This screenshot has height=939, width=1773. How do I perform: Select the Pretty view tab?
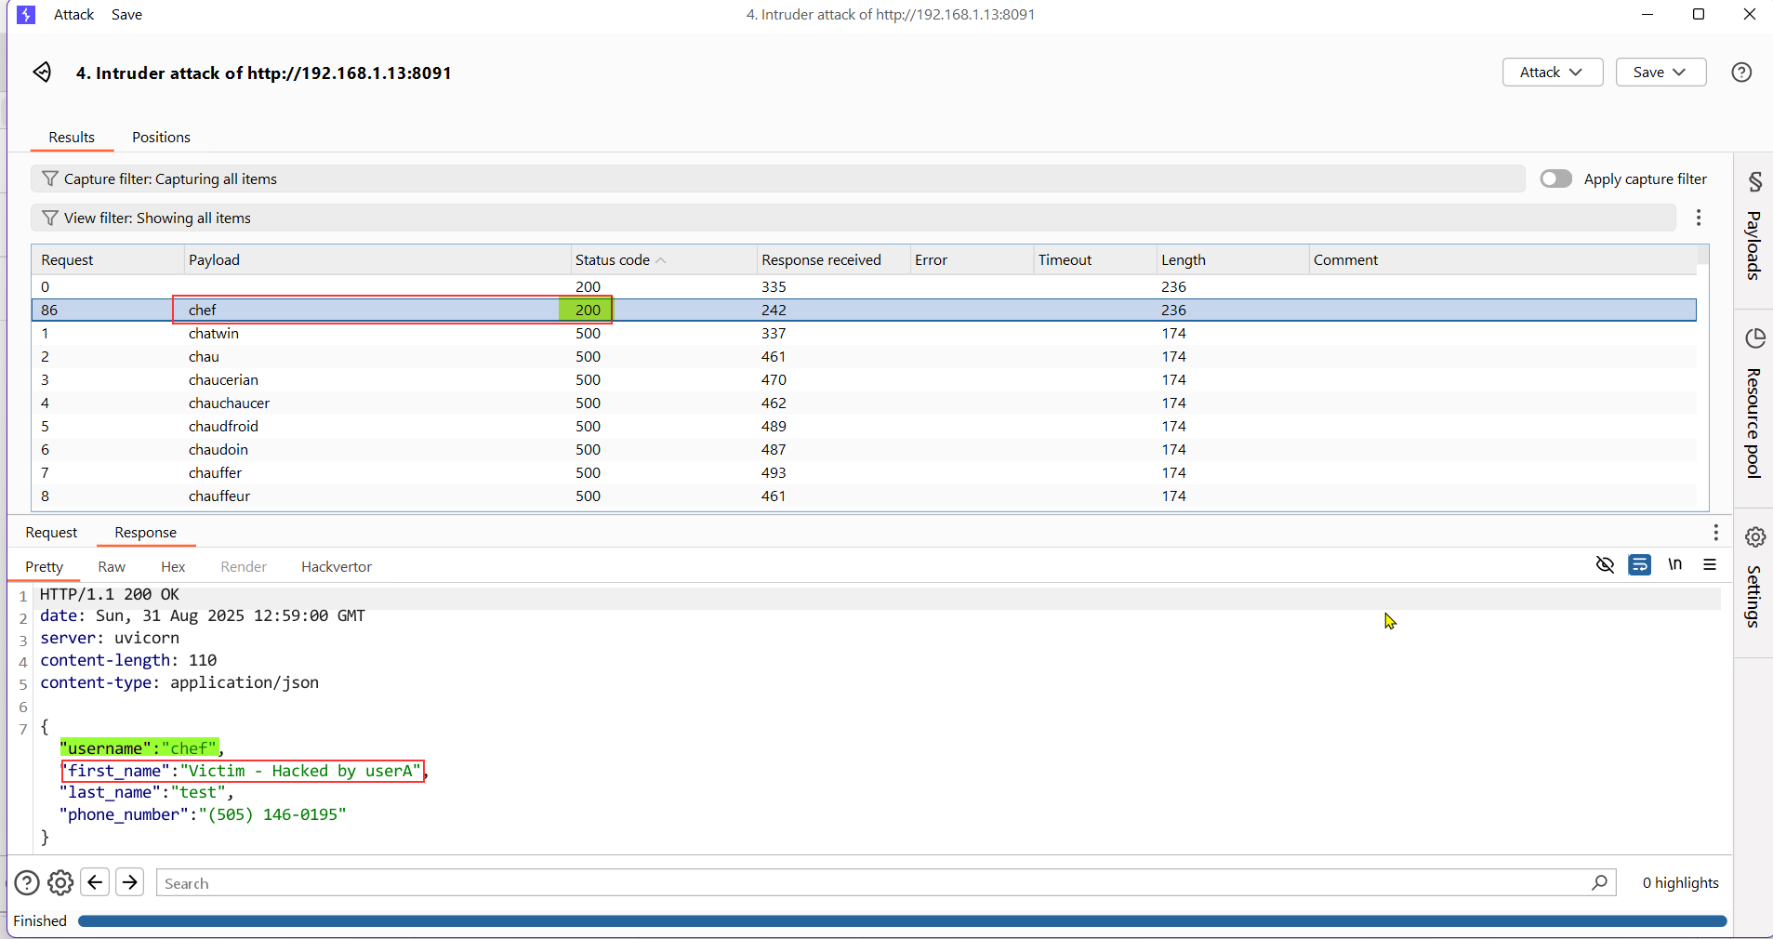tap(44, 567)
